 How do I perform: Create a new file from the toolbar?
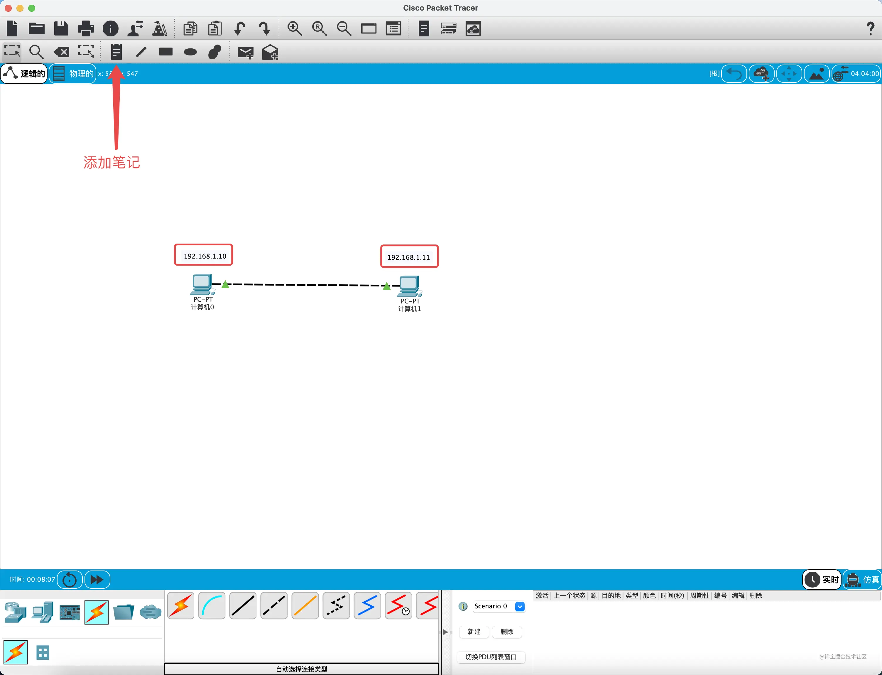[12, 28]
